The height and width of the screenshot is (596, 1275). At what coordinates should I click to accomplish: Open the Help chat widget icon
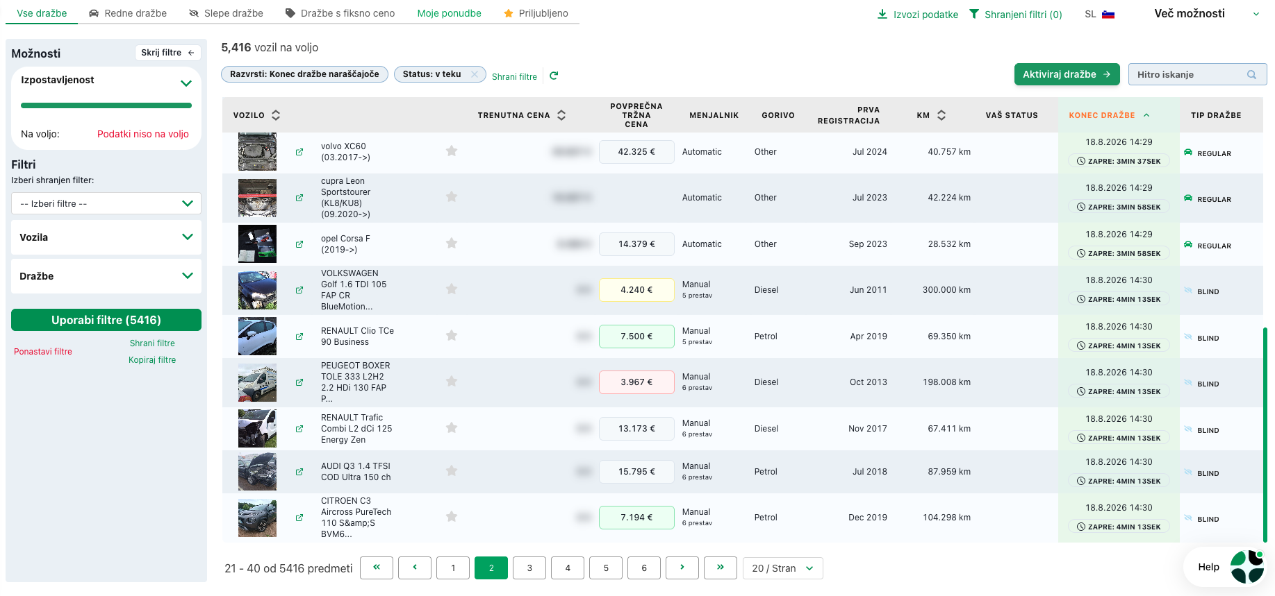[1247, 567]
